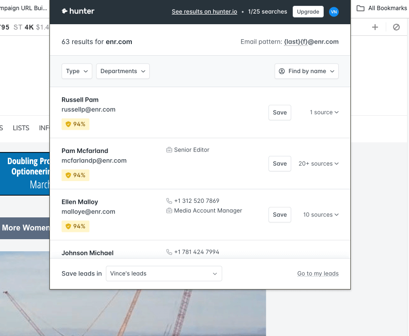This screenshot has width=409, height=336.
Task: Save Russell Pam as a lead
Action: point(280,113)
